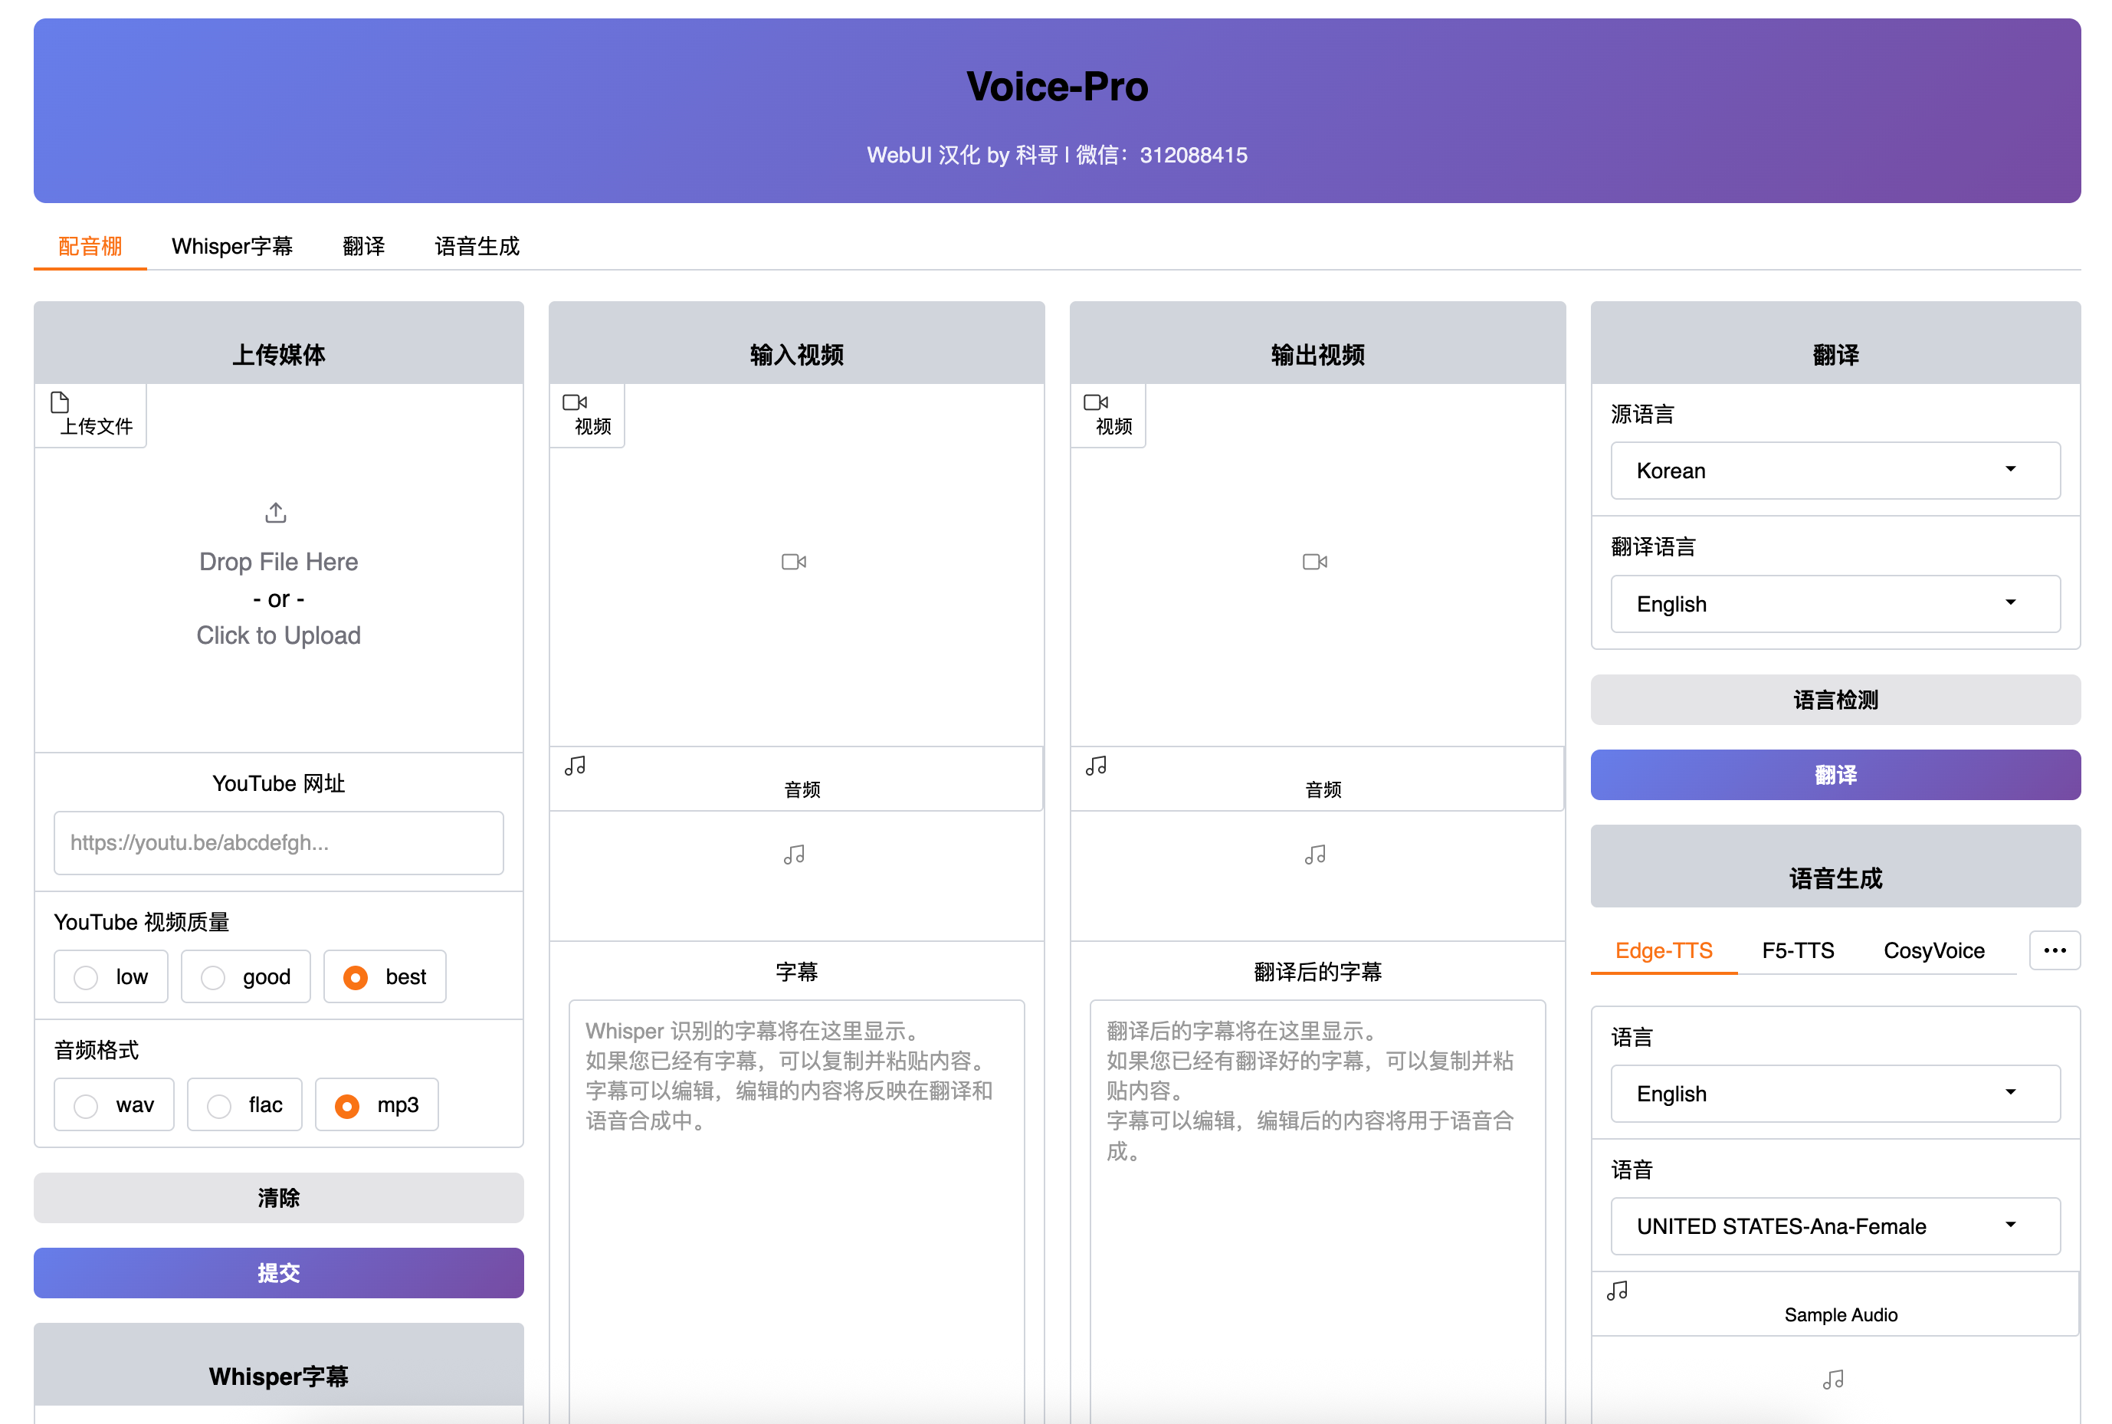Image resolution: width=2112 pixels, height=1424 pixels.
Task: Select the low video quality option
Action: [x=87, y=977]
